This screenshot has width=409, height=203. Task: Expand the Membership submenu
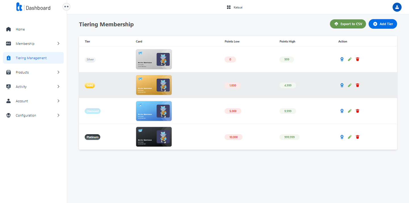(58, 44)
